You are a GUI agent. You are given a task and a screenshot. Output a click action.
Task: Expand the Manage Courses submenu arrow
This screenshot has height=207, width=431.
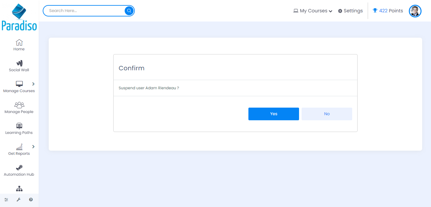[x=33, y=84]
